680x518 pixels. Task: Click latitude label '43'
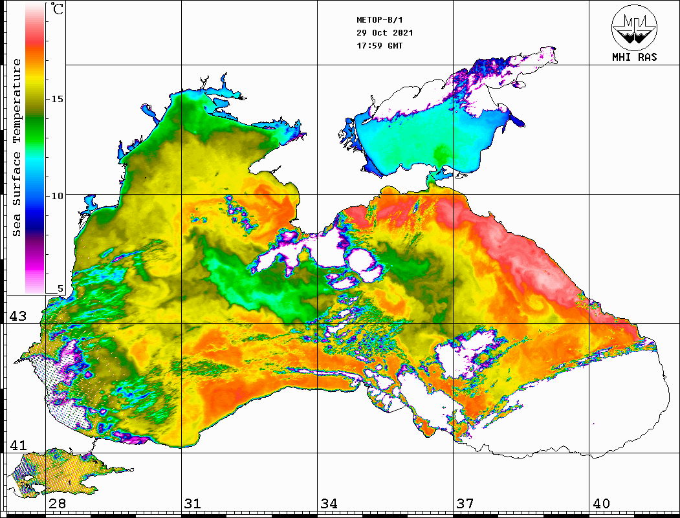pyautogui.click(x=17, y=316)
